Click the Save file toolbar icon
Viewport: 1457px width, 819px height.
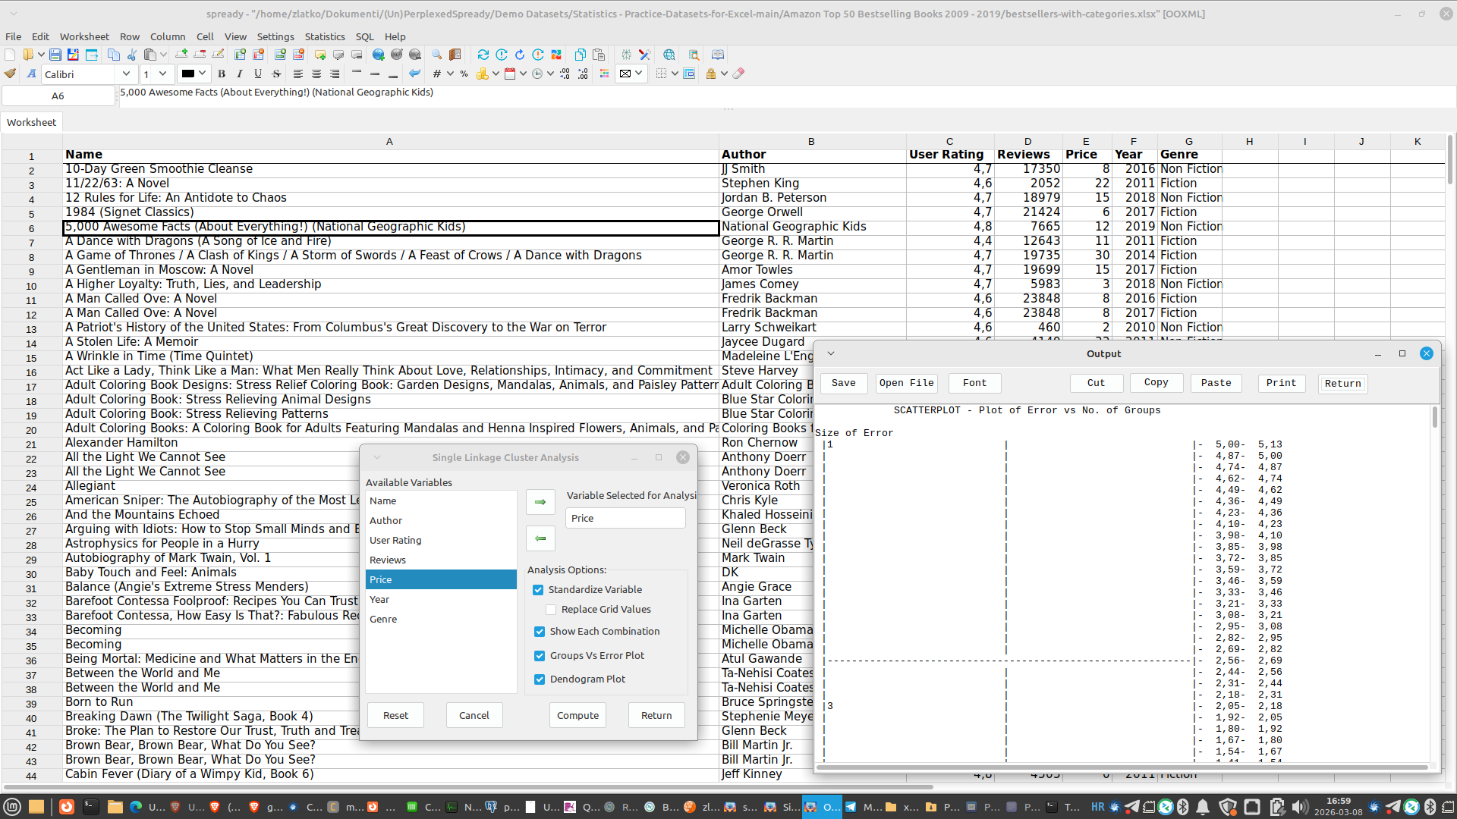(x=55, y=55)
